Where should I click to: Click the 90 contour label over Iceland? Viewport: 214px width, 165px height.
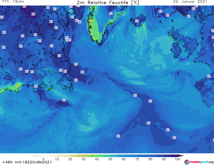(137, 21)
